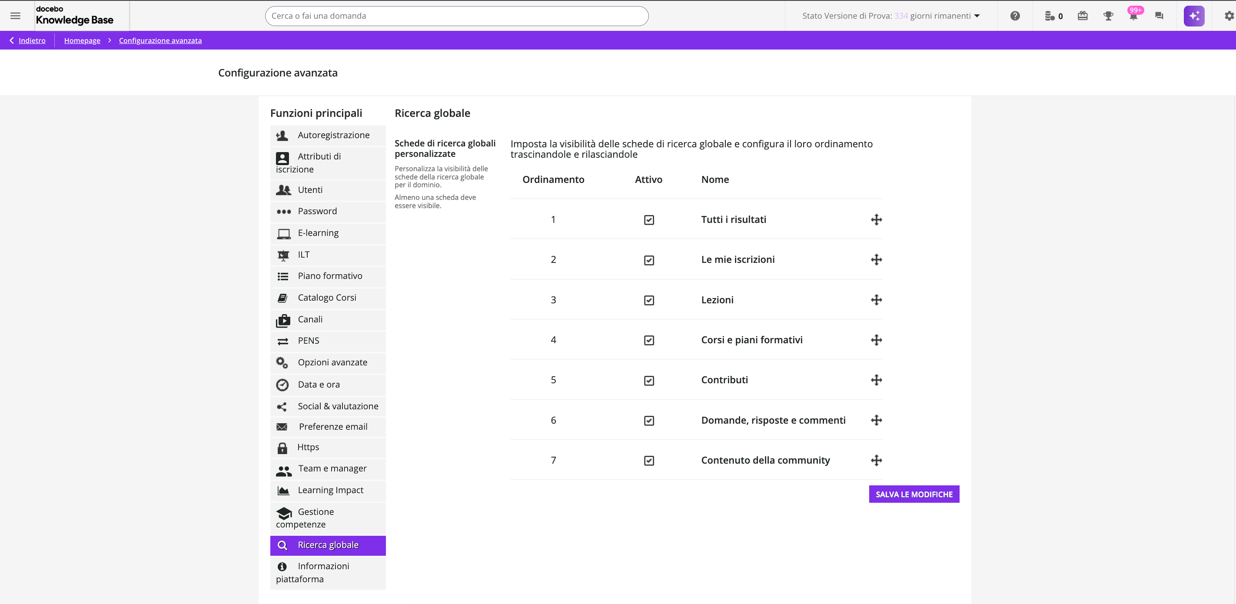The height and width of the screenshot is (604, 1236).
Task: Open Homepage breadcrumb link
Action: coord(82,40)
